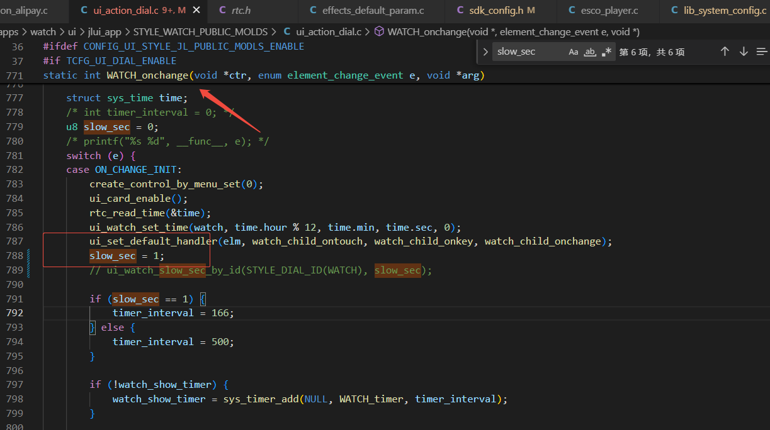
Task: Open the effects_default_param.c tab
Action: (x=373, y=10)
